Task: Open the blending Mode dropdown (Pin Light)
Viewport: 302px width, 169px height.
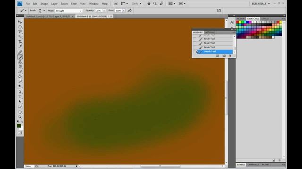Action: coord(69,11)
